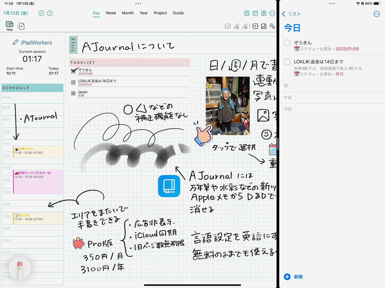
Task: Advance to the next day with right chevron
Action: click(x=50, y=13)
